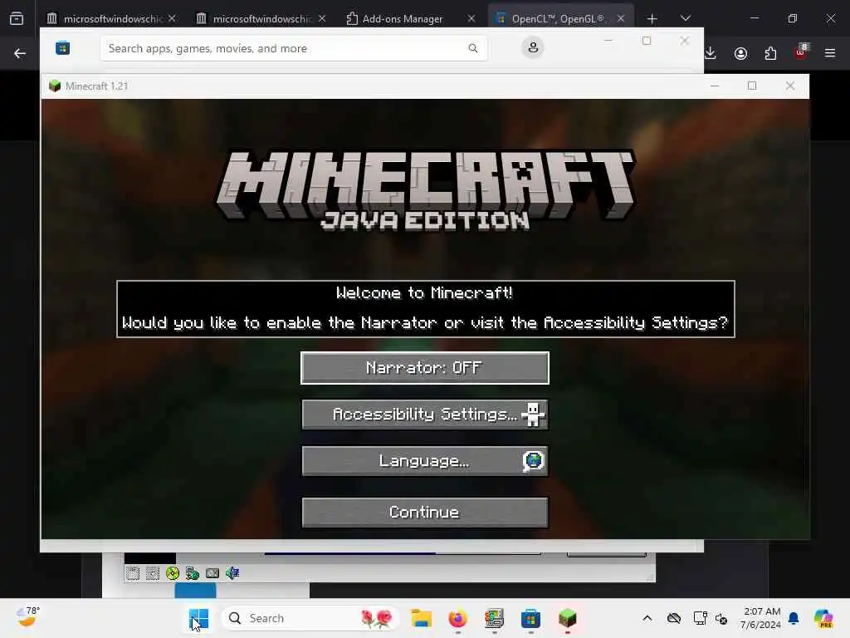Maximize the Minecraft 1.21 window

point(752,86)
